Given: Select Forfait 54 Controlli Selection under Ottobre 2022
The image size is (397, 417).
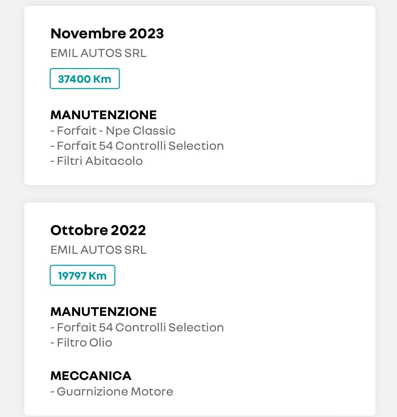Looking at the screenshot, I should 137,327.
